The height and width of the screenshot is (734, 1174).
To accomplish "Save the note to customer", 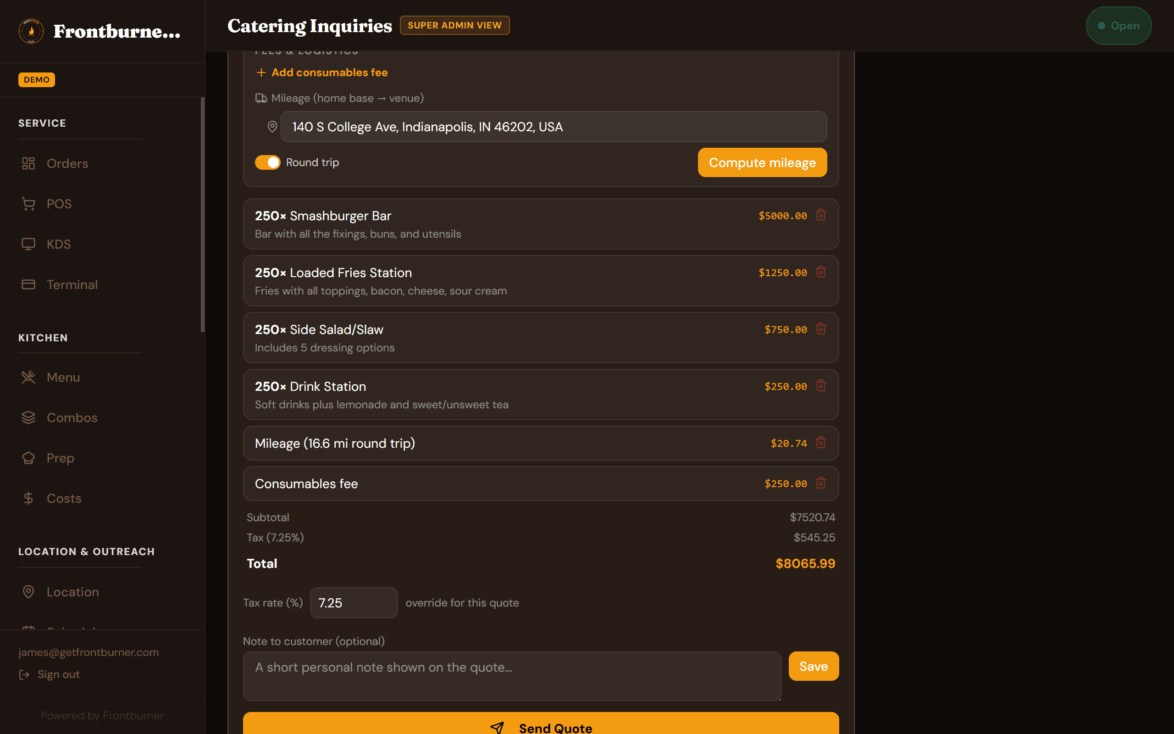I will pyautogui.click(x=814, y=666).
